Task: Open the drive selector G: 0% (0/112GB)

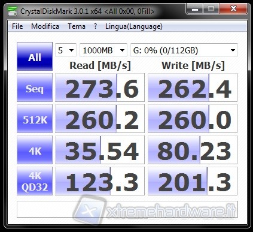Action: (184, 50)
